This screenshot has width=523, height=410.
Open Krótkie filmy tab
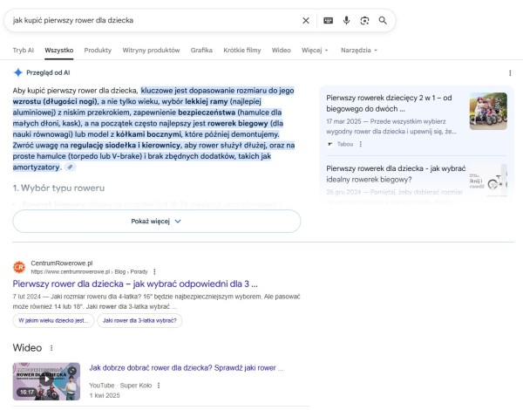(242, 50)
